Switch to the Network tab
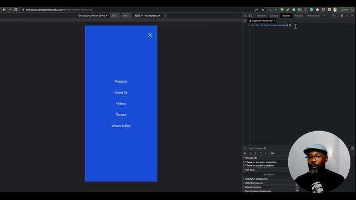The height and width of the screenshot is (200, 356). tap(299, 16)
